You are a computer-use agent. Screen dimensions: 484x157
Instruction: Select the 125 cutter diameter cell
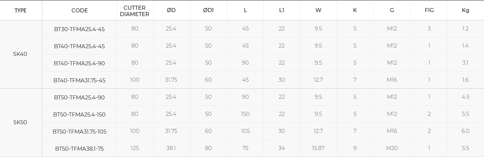(135, 148)
